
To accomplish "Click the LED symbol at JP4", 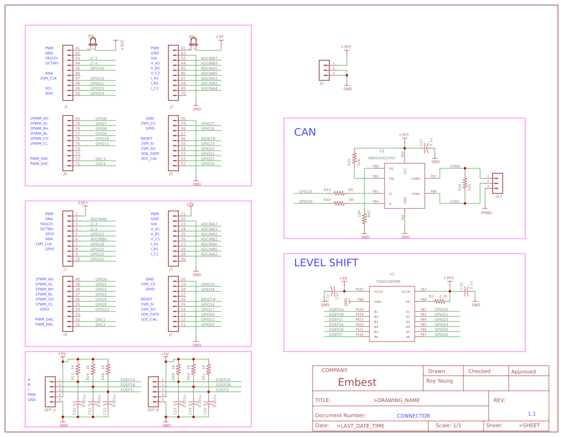I will 92,40.
